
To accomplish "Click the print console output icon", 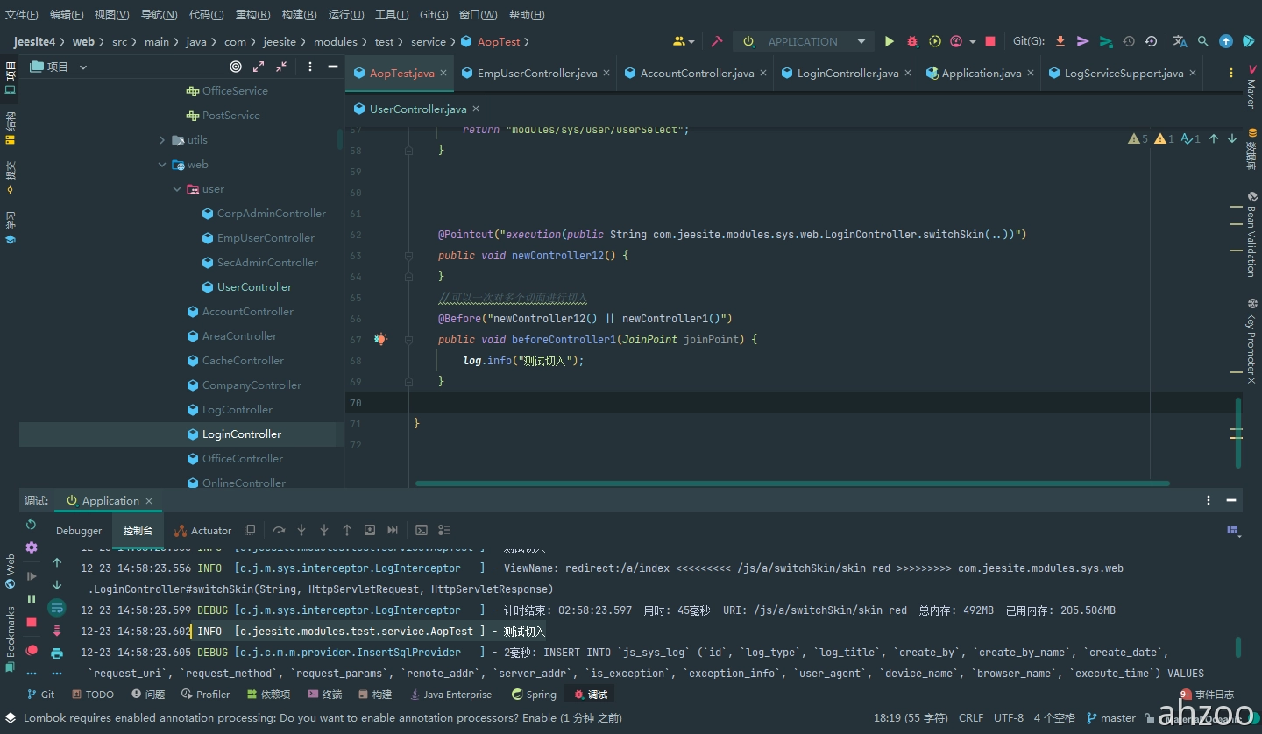I will pos(57,653).
